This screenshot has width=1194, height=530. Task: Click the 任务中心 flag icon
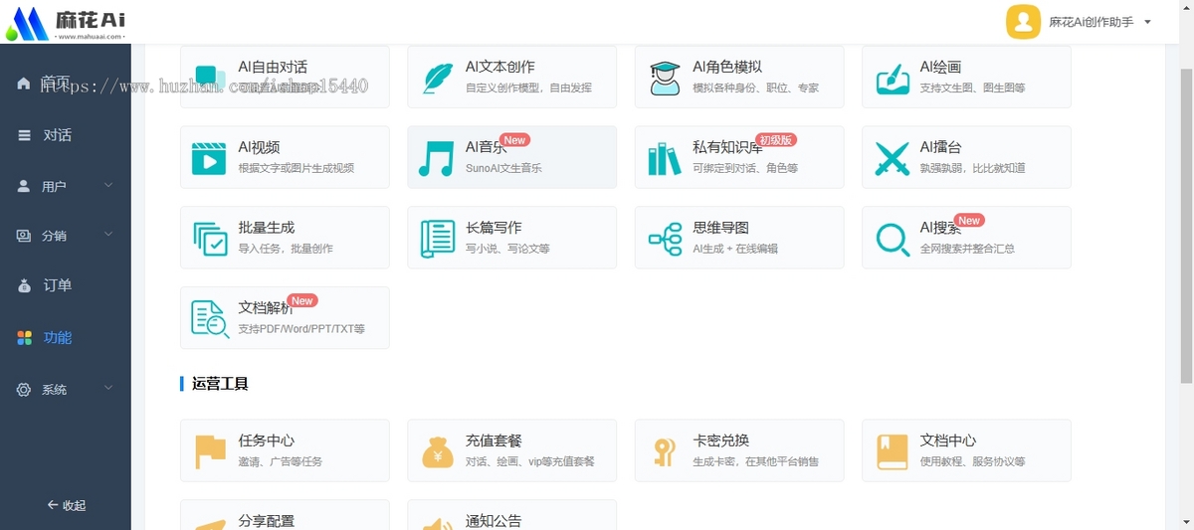click(x=209, y=451)
